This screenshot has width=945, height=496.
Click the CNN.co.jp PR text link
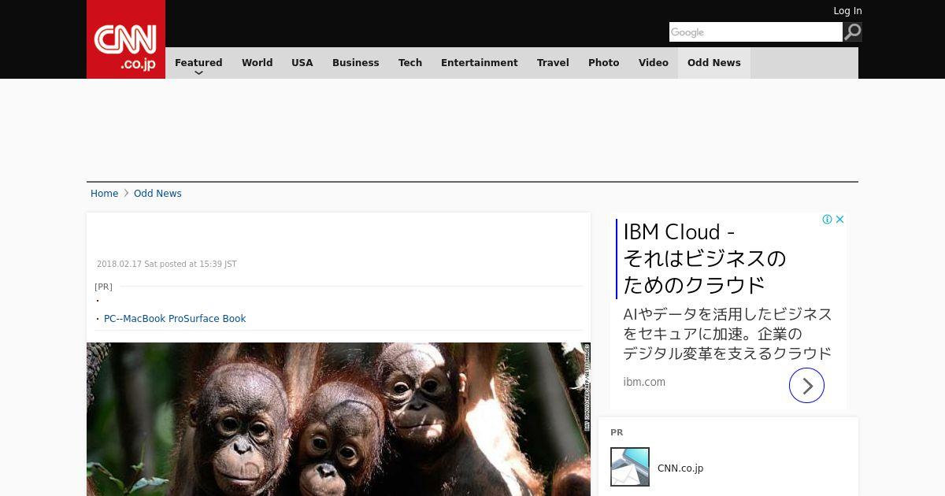point(680,468)
